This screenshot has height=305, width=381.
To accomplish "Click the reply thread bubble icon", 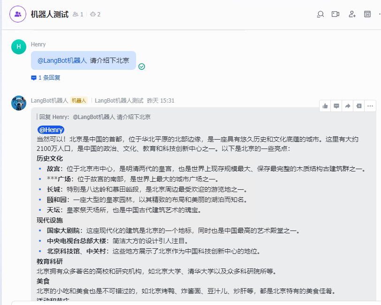I will click(x=34, y=78).
